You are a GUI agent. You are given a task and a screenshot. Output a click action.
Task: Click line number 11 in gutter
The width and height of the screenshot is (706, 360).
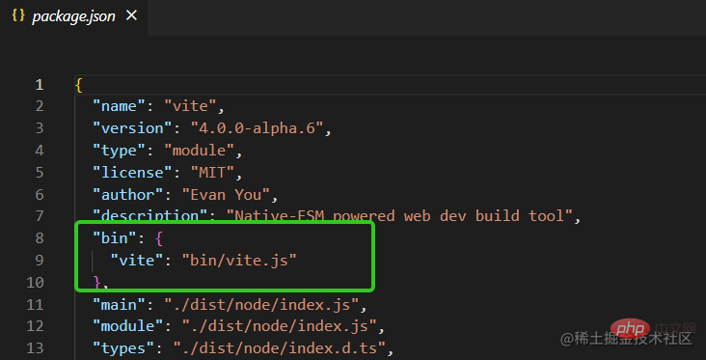(35, 305)
